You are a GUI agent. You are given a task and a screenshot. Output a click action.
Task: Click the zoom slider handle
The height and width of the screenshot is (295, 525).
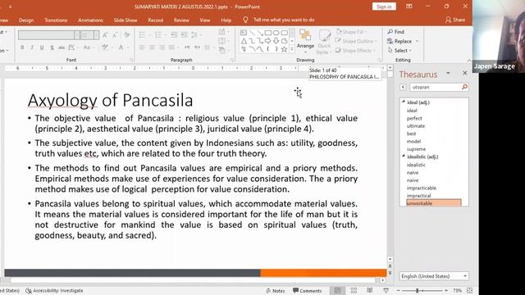coord(418,291)
